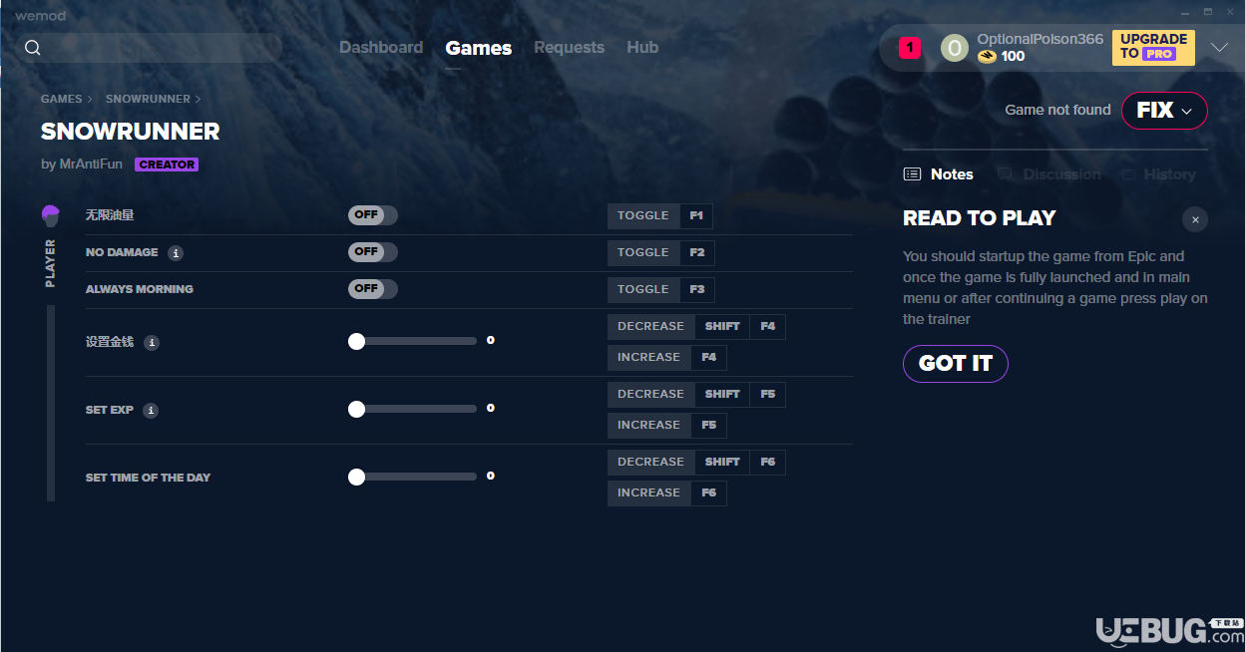The height and width of the screenshot is (652, 1245).
Task: Click the UPGRADE TO PRO button
Action: coord(1153,47)
